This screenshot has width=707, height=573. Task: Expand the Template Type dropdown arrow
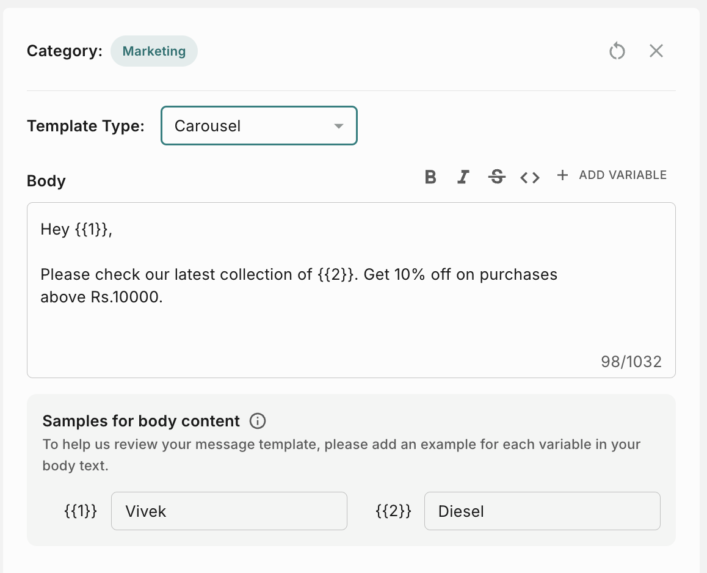coord(338,126)
